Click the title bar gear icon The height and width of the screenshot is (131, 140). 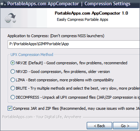[3, 4]
